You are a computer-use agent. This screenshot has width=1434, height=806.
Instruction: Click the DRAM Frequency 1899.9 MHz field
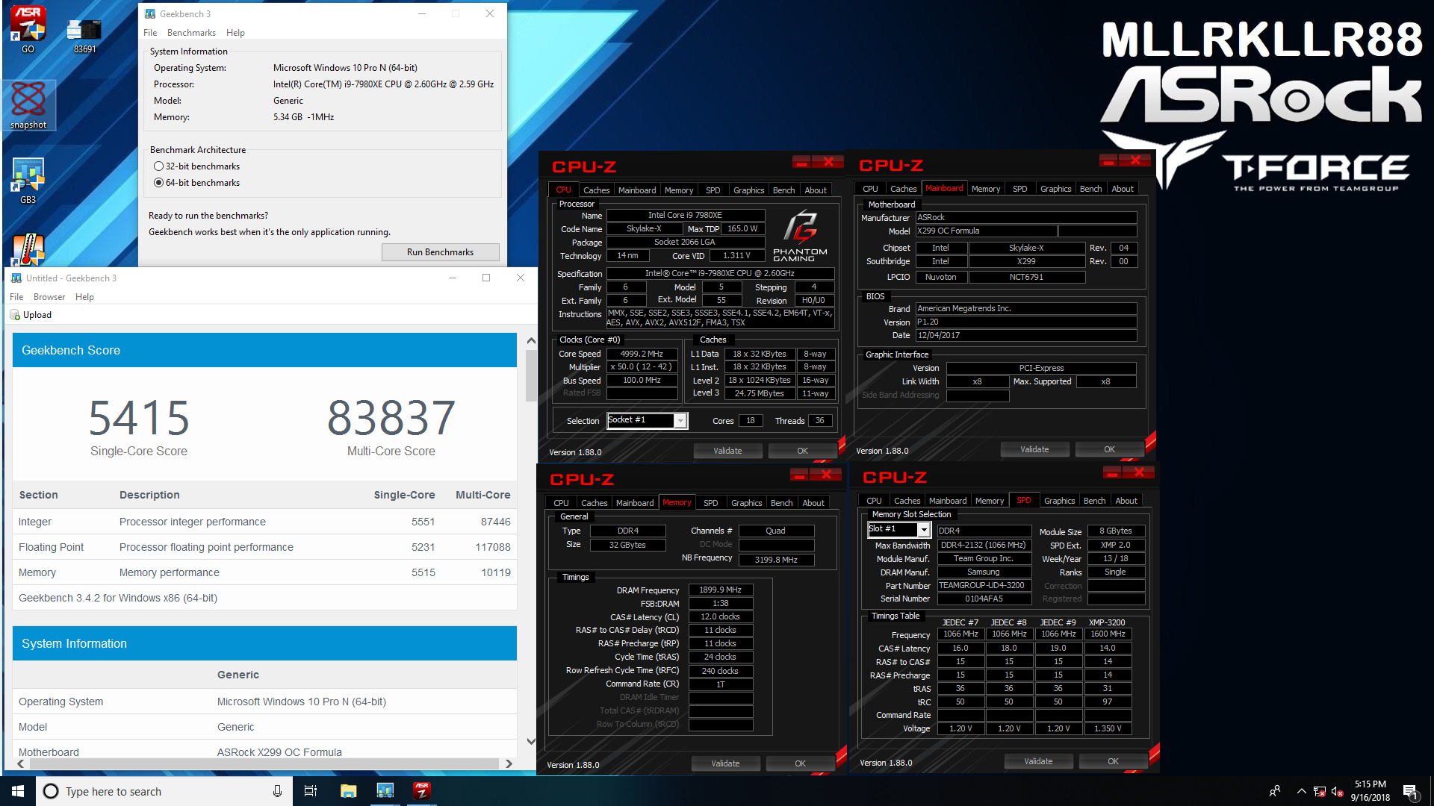pyautogui.click(x=720, y=590)
